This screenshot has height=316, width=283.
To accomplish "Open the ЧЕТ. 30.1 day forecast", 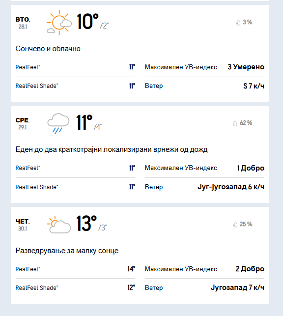I will tap(140, 255).
